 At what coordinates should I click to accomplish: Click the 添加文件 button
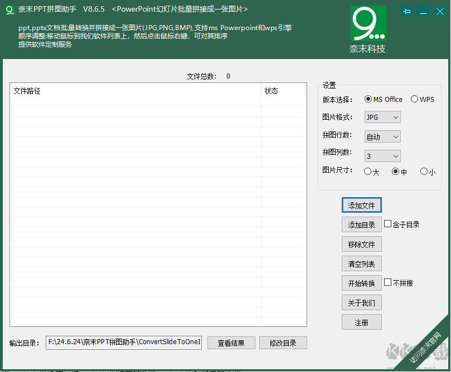tap(362, 205)
